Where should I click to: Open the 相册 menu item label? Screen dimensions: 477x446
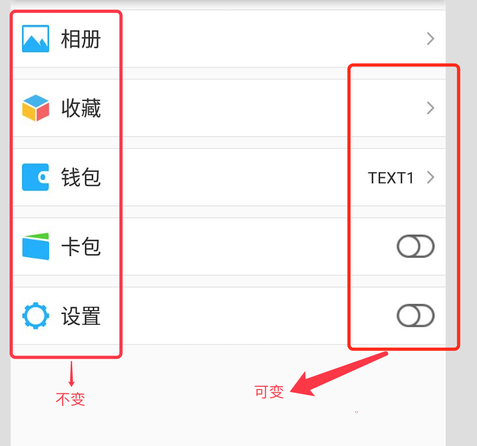(x=81, y=39)
